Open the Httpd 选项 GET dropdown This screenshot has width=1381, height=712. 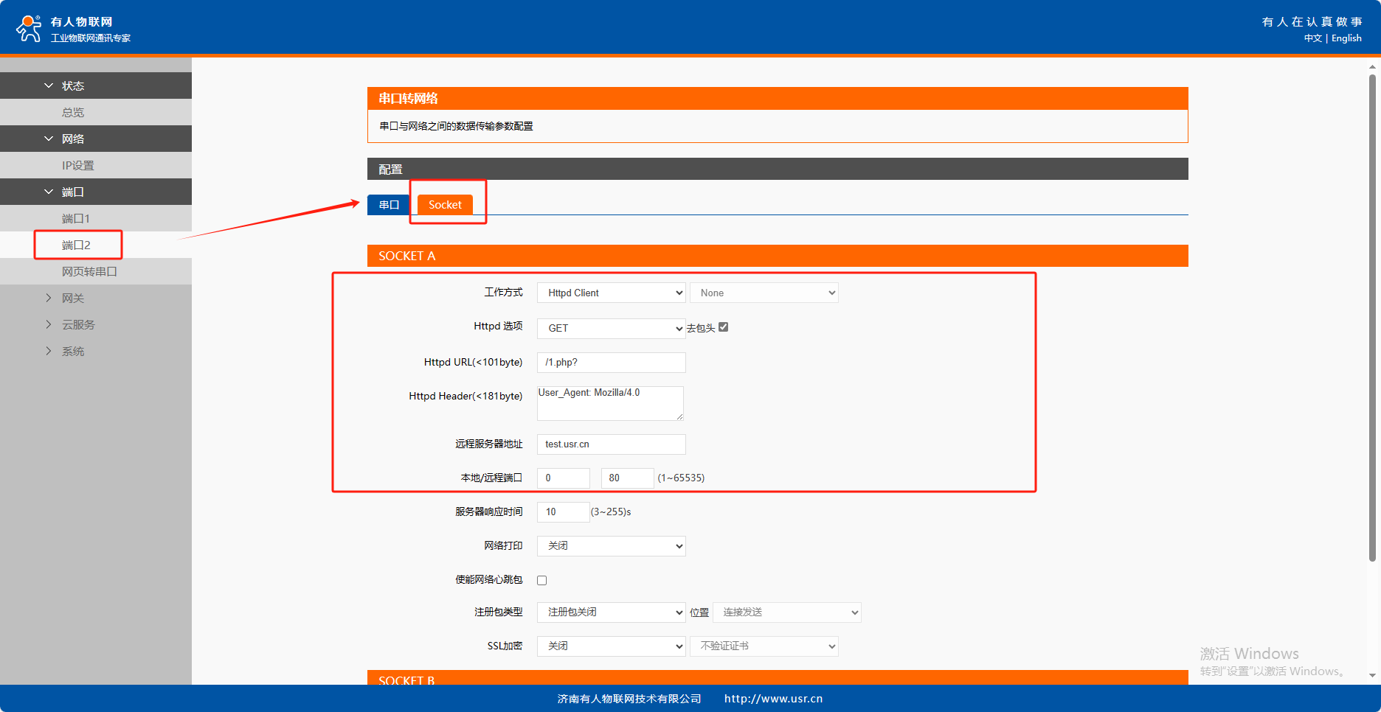tap(611, 328)
